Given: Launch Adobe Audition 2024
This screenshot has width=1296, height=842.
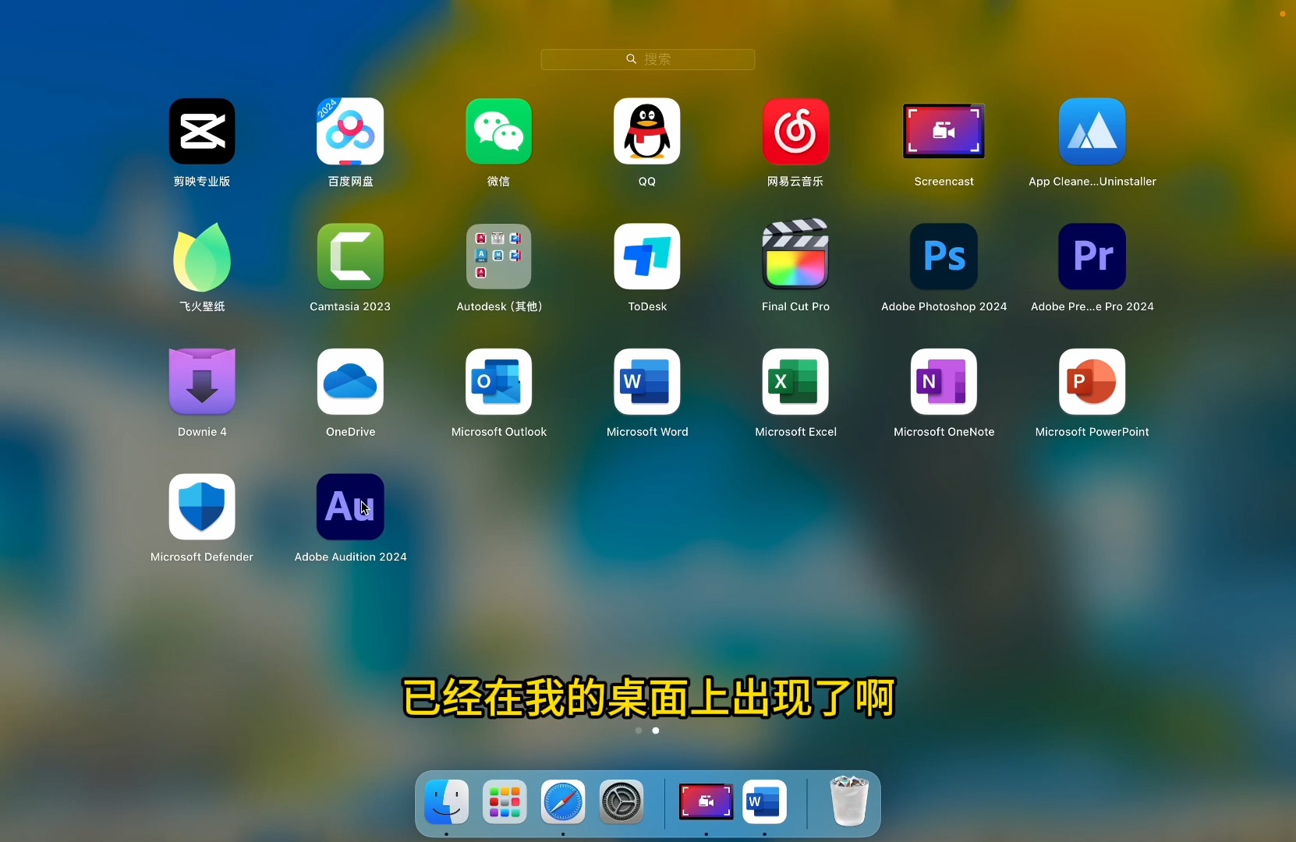Looking at the screenshot, I should point(350,507).
